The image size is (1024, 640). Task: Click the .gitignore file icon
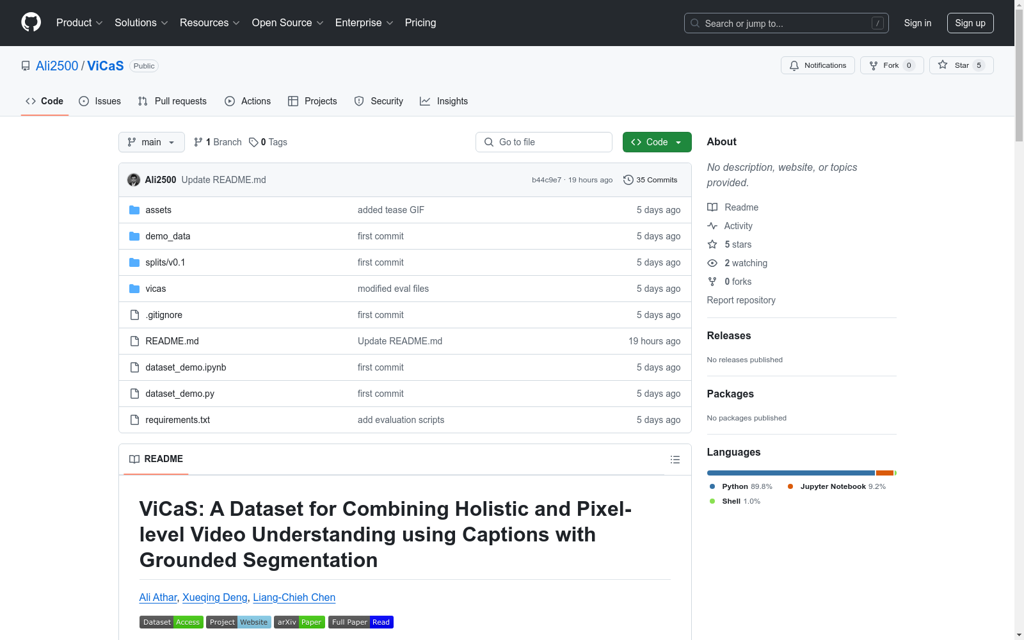coord(134,315)
